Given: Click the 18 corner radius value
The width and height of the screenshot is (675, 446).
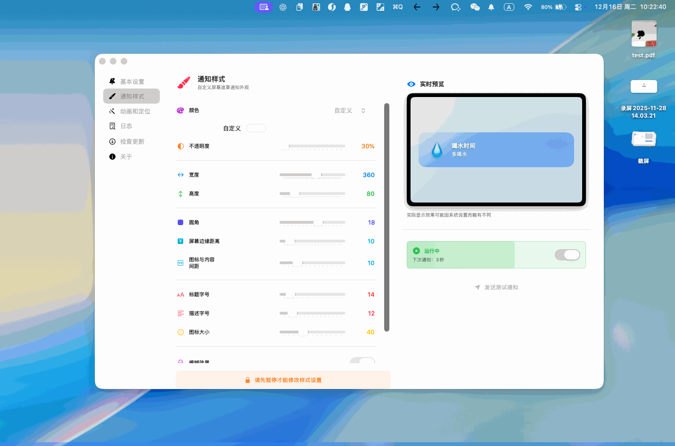Looking at the screenshot, I should click(371, 222).
